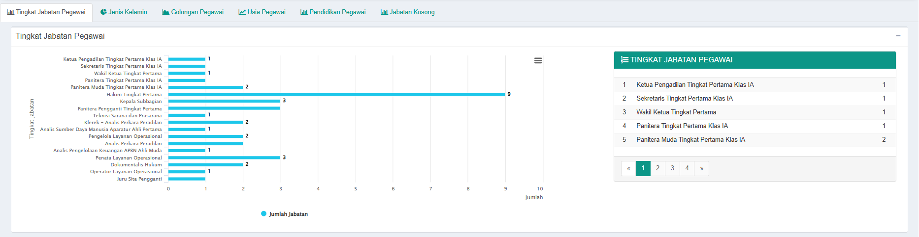Open the Jabatan Kosong tab
The image size is (919, 237).
[x=407, y=12]
